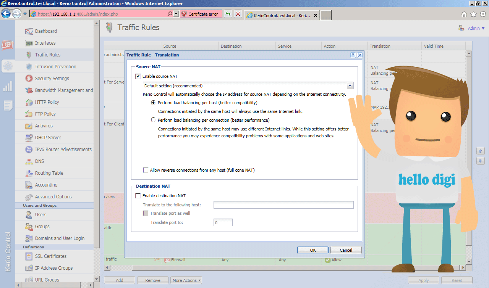489x288 pixels.
Task: Click the red X stop-loading icon
Action: click(238, 14)
